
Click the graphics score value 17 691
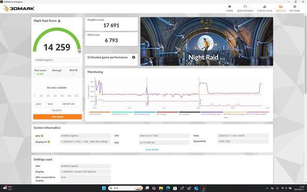(111, 26)
